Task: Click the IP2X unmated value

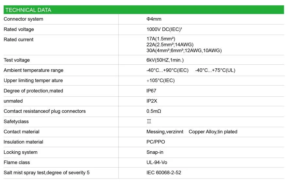Action: 152,101
